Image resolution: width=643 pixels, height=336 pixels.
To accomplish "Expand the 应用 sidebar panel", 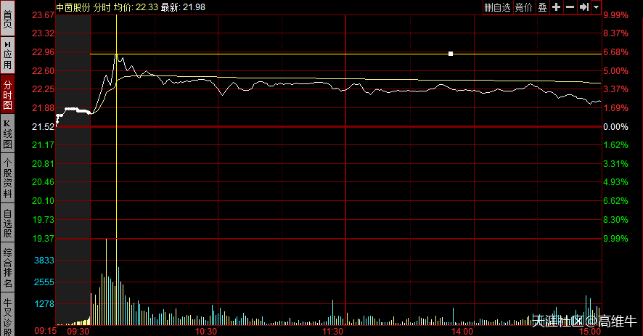I will (7, 54).
